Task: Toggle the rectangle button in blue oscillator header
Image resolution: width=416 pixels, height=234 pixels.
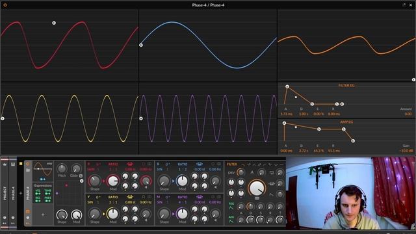Action: click(219, 164)
